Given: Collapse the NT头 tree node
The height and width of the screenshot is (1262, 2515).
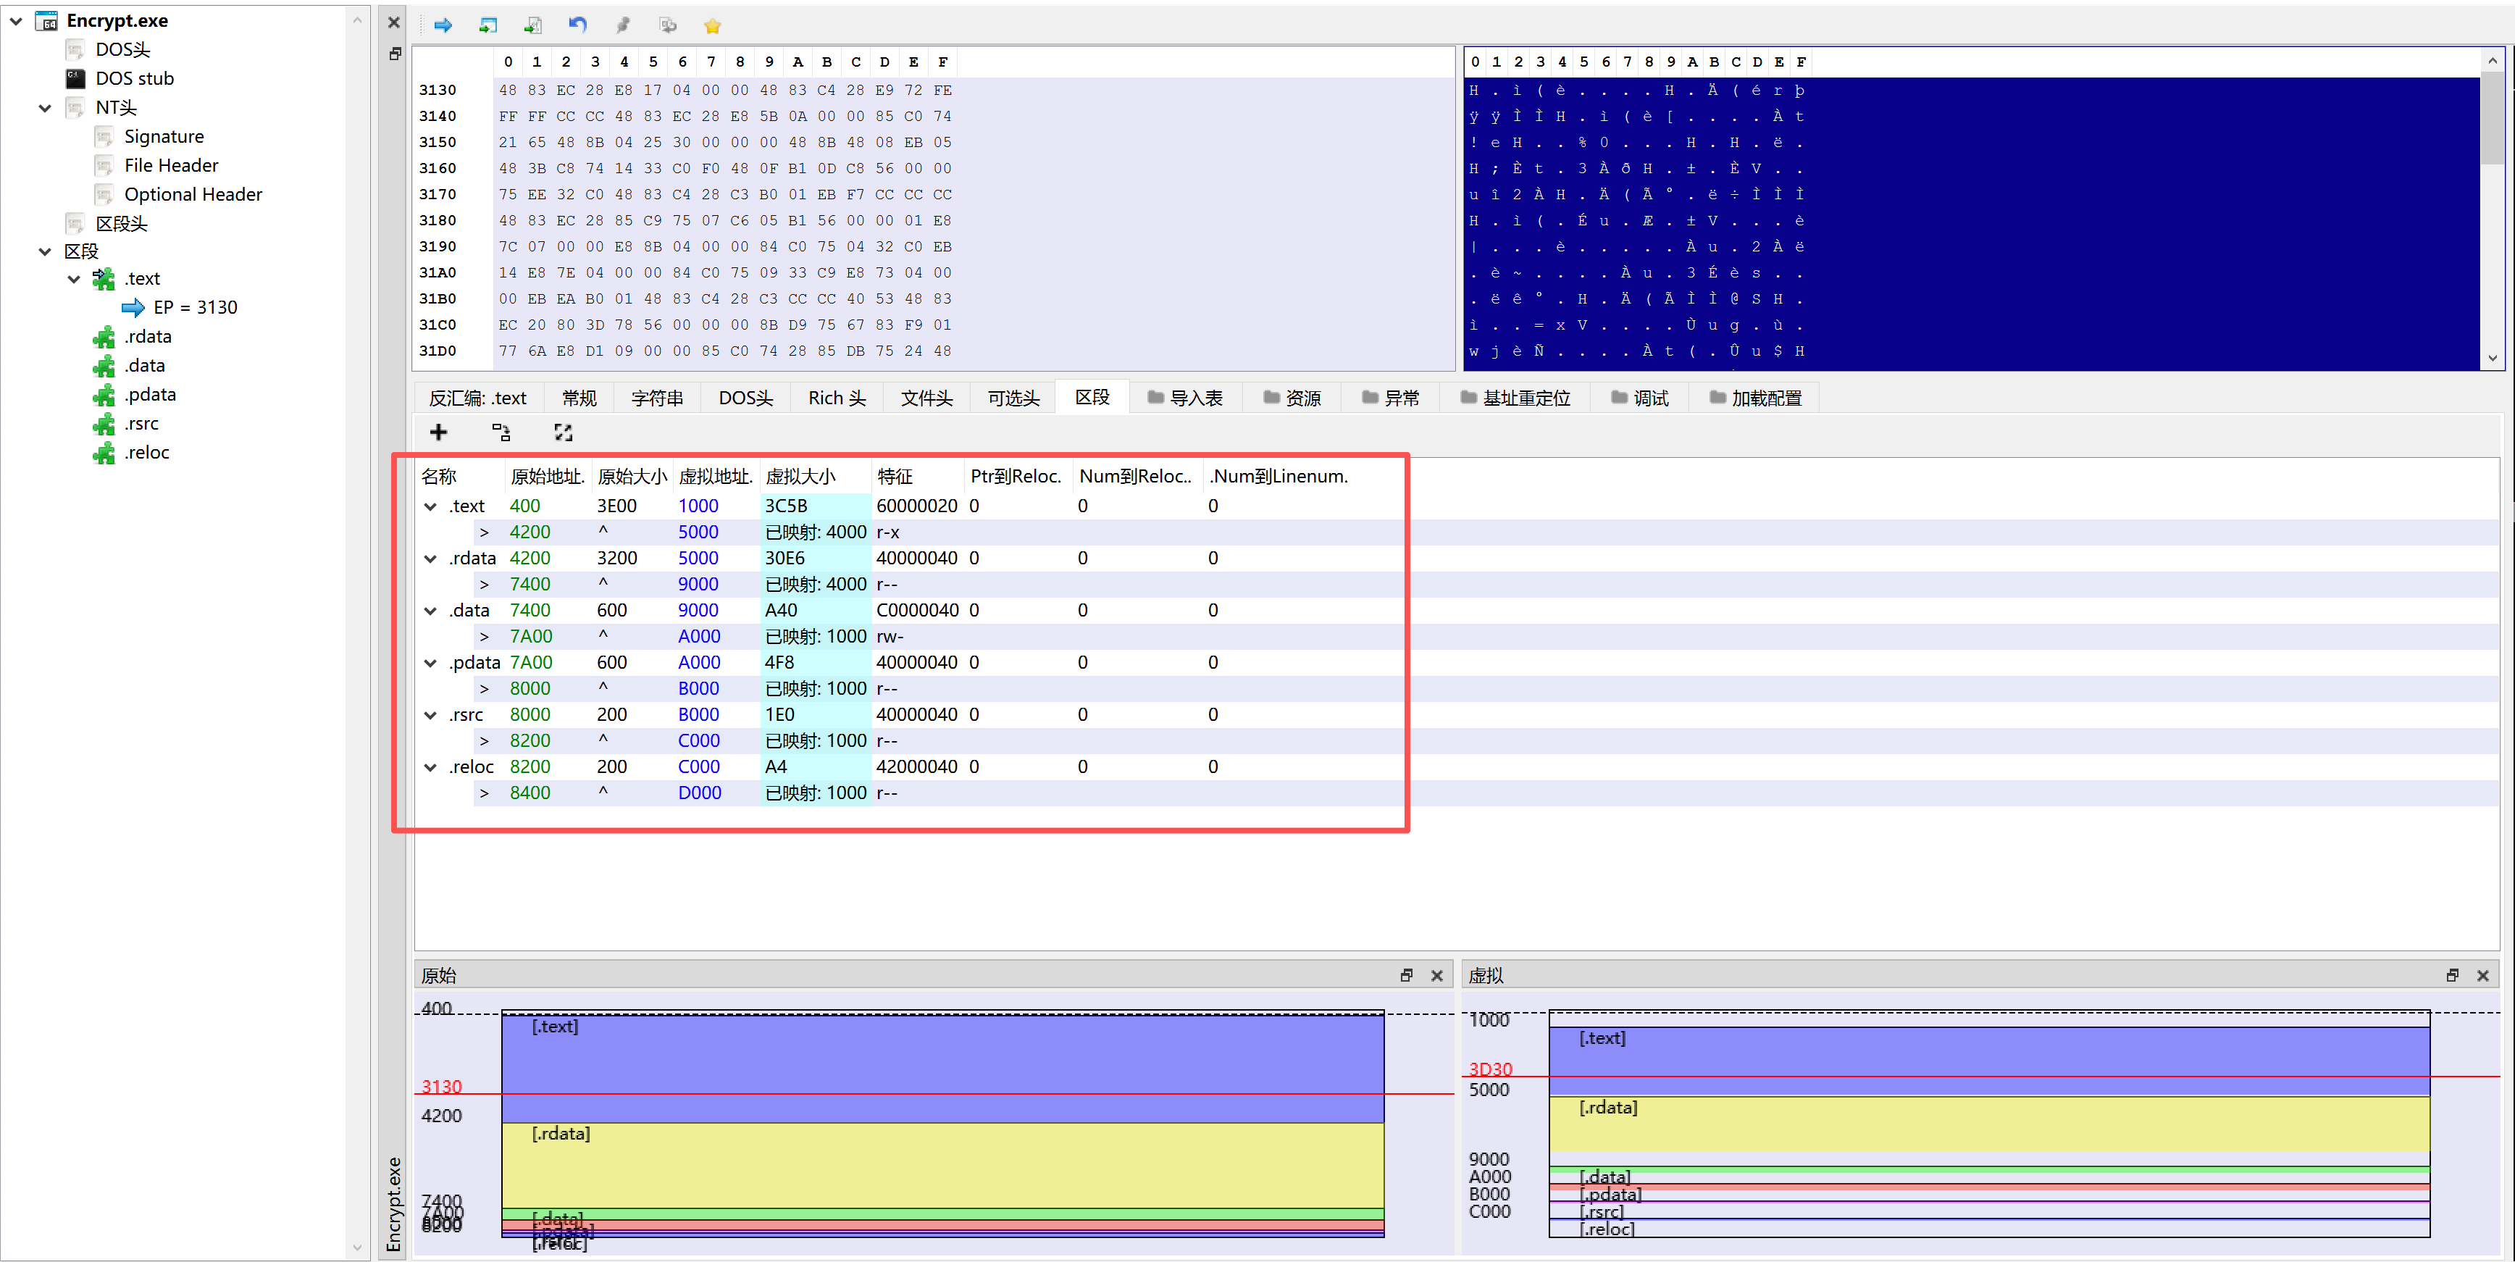Looking at the screenshot, I should coord(45,107).
